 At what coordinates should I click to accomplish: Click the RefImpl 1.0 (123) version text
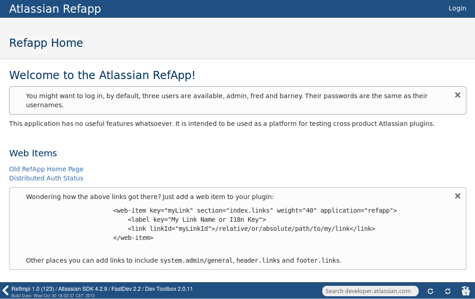point(33,289)
